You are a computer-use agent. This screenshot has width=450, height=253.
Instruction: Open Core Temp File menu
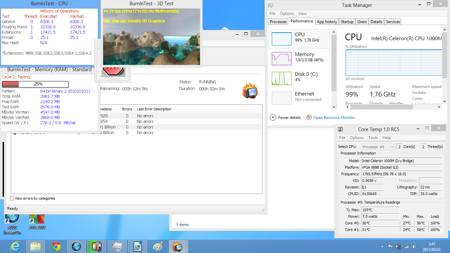point(342,138)
